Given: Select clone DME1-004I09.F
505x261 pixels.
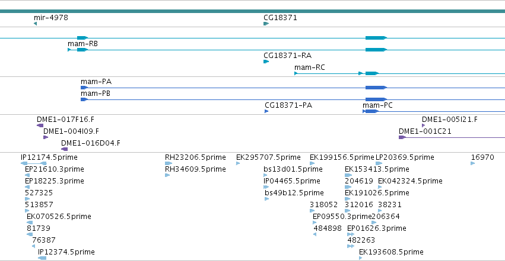Looking at the screenshot, I should [71, 131].
